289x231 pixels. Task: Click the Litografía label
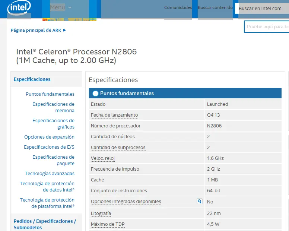(x=101, y=213)
